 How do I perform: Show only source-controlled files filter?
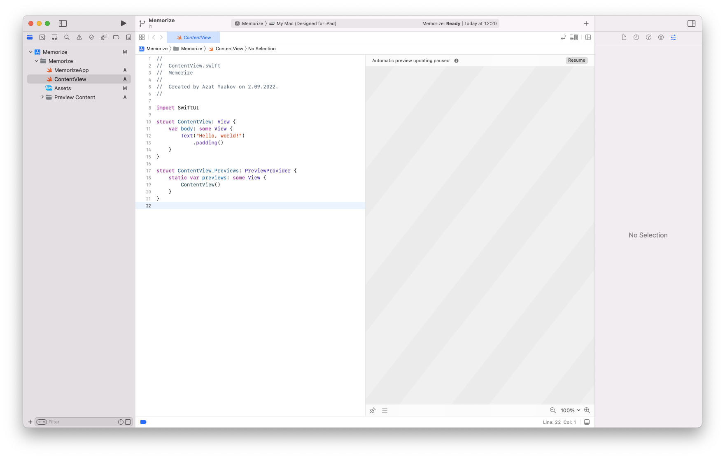pyautogui.click(x=128, y=422)
